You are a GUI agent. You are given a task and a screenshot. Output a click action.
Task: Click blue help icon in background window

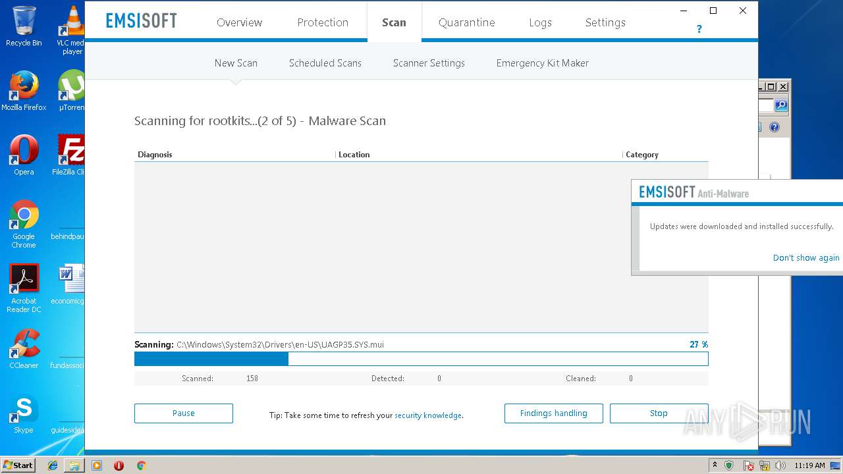tap(775, 127)
